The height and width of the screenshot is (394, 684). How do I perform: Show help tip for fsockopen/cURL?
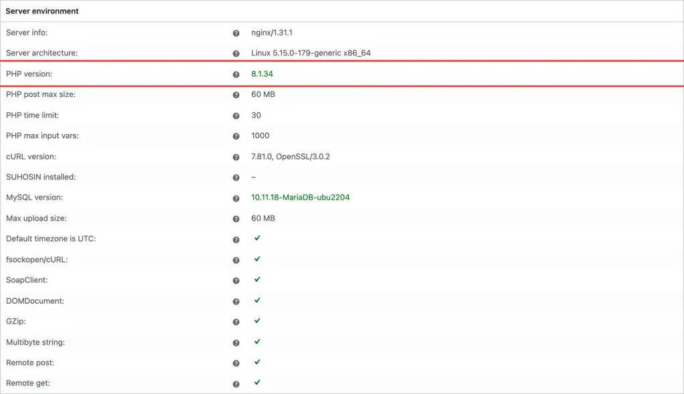coord(236,260)
